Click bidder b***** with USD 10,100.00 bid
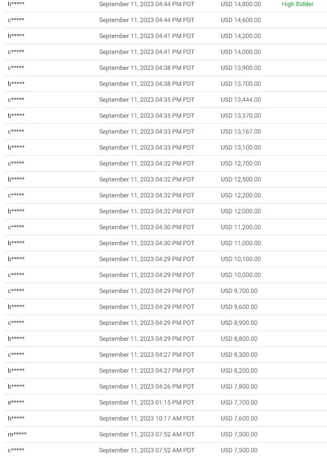 point(16,259)
